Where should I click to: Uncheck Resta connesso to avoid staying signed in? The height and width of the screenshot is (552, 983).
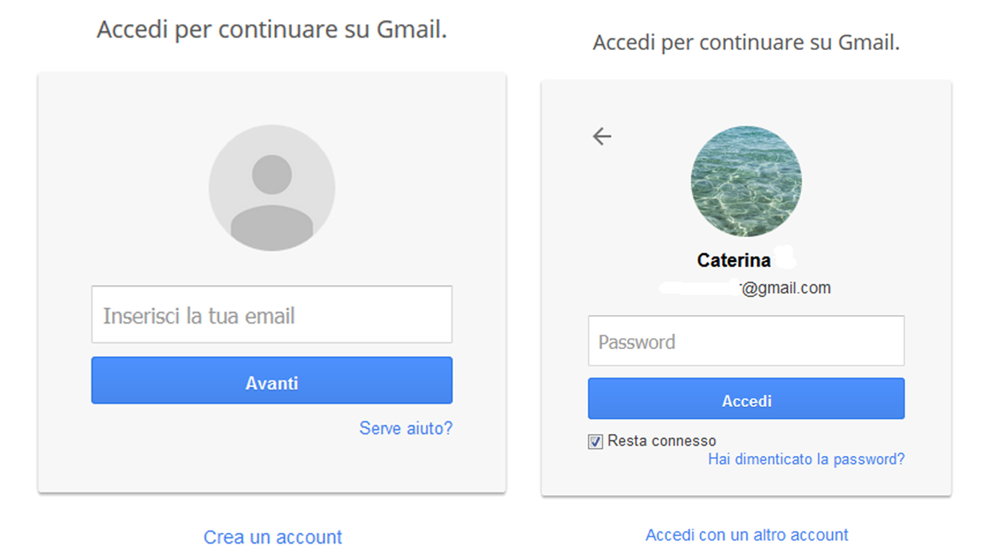click(595, 441)
